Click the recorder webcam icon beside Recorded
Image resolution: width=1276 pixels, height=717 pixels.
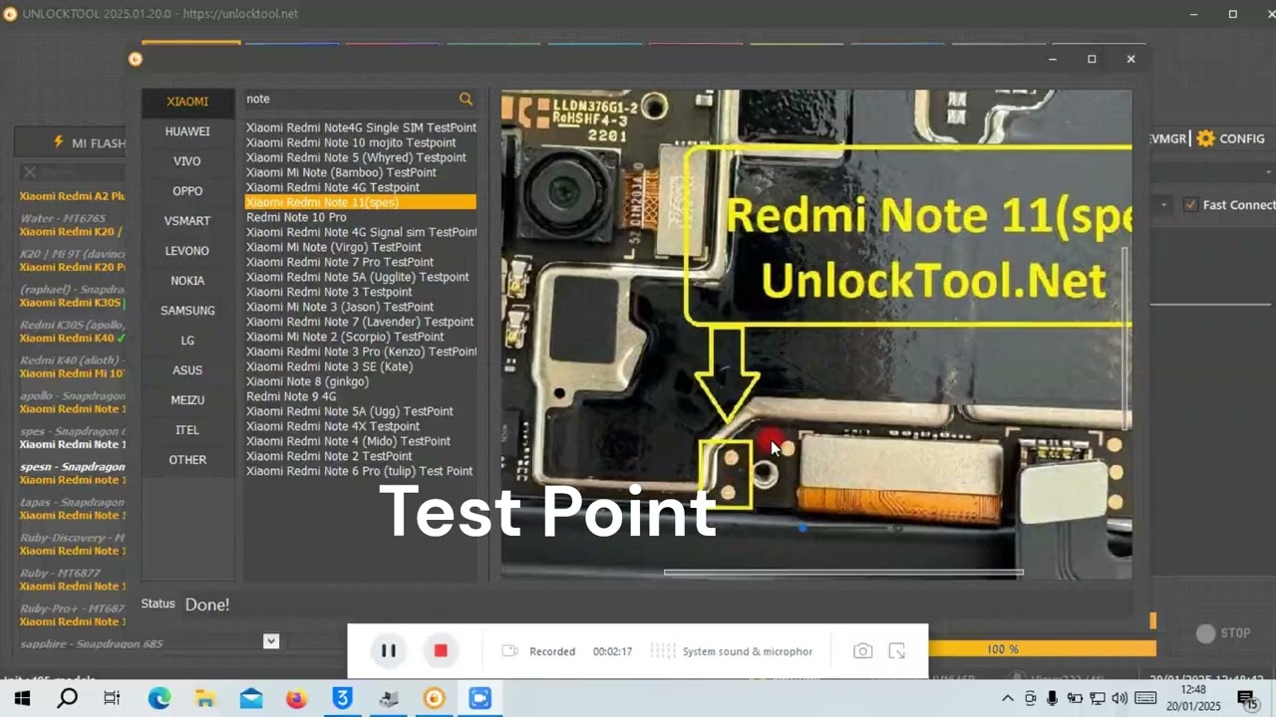510,651
